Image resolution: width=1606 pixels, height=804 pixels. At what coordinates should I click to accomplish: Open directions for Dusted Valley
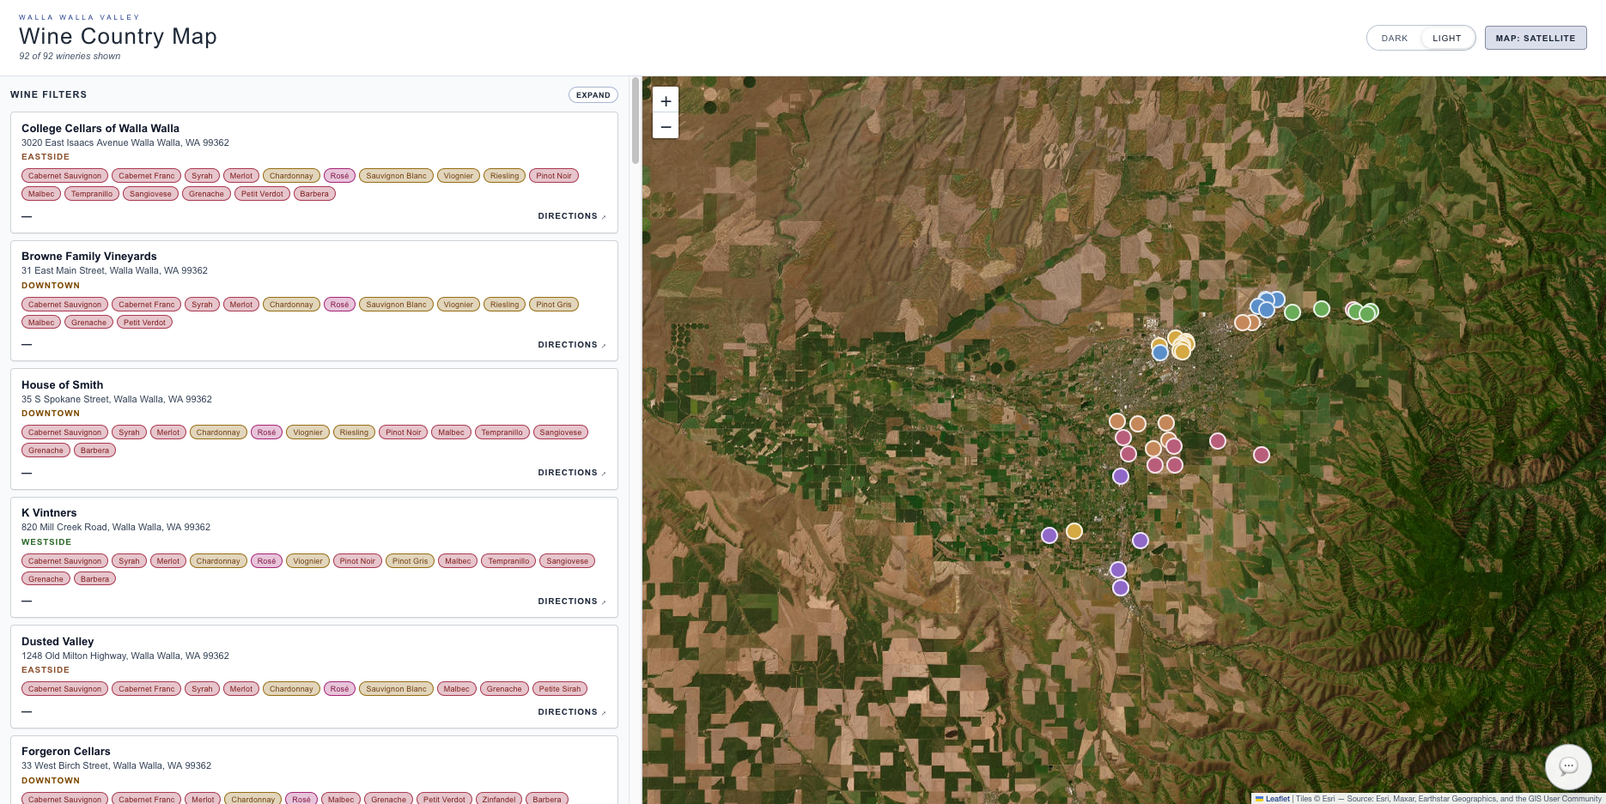571,712
